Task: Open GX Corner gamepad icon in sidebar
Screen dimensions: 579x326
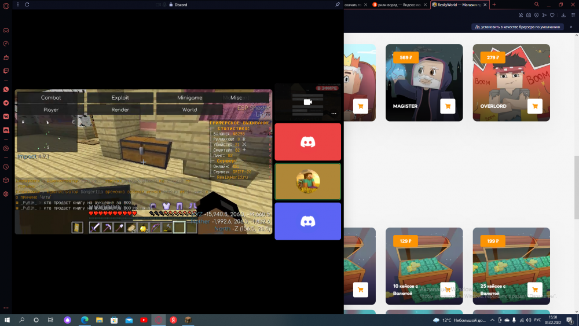Action: [x=6, y=30]
